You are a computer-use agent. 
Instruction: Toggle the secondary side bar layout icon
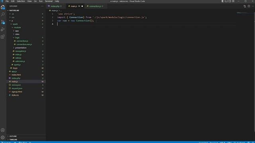[x=229, y=1]
